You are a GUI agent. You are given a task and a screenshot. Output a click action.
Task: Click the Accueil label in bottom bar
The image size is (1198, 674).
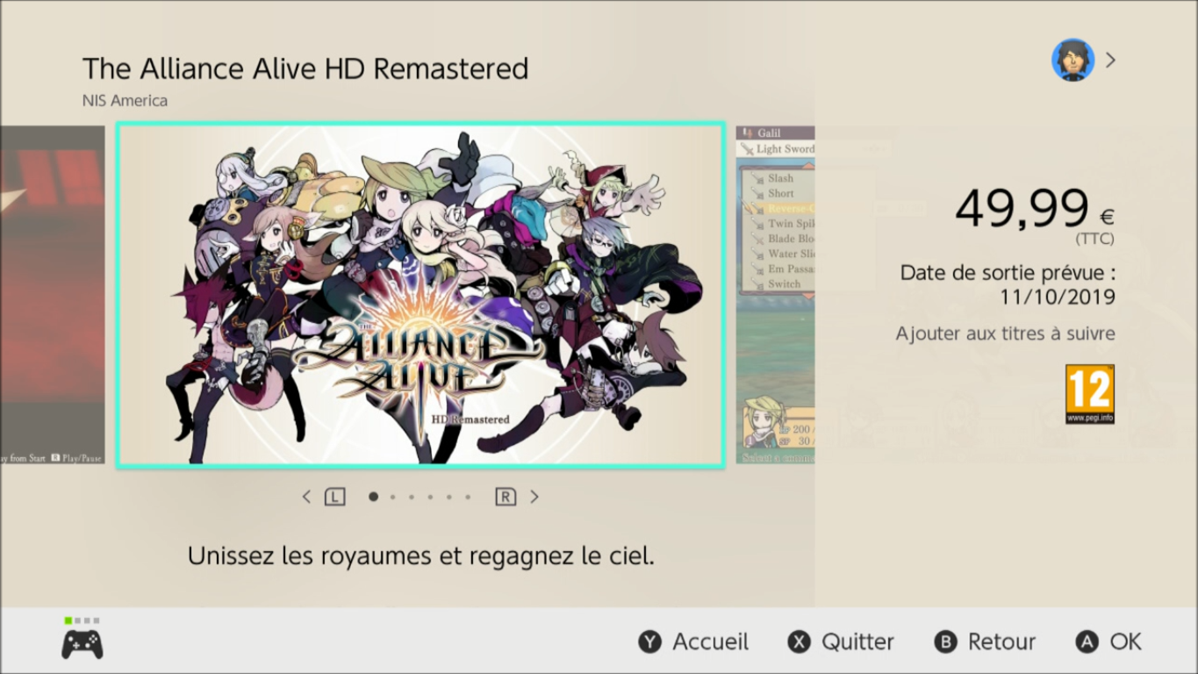710,642
